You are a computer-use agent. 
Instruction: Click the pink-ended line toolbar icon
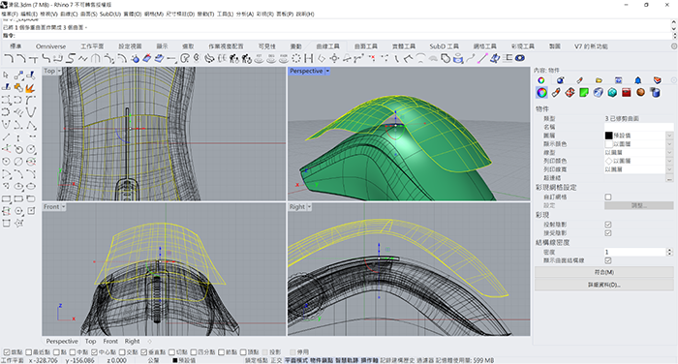[x=483, y=58]
